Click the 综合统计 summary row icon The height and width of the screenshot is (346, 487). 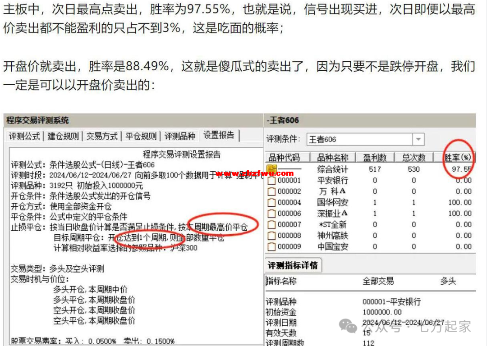(271, 170)
